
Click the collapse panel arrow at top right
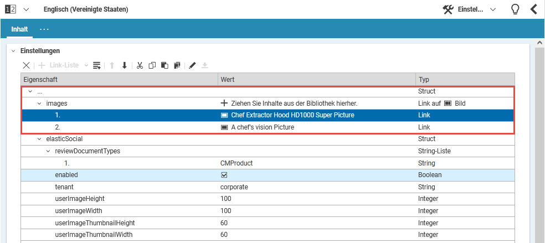[x=534, y=9]
